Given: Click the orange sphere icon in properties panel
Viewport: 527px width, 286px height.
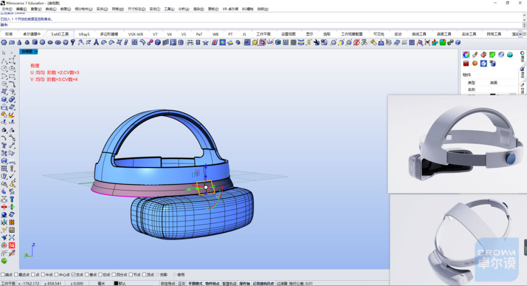Looking at the screenshot, I should [475, 63].
